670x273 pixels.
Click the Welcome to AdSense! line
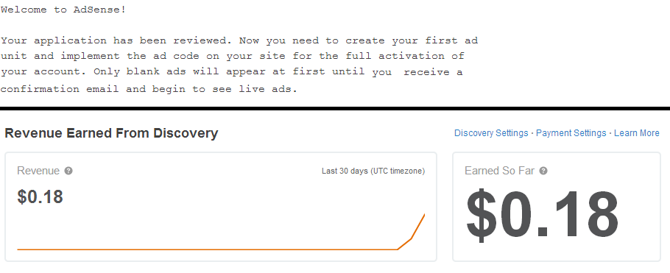pyautogui.click(x=63, y=10)
